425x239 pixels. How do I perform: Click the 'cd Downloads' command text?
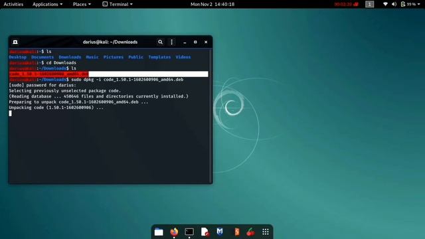tap(61, 62)
